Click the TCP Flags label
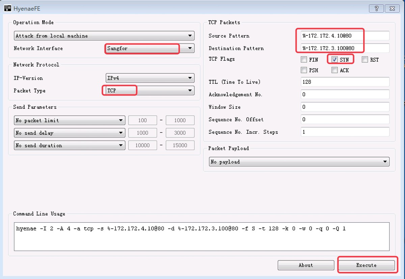405x279 pixels. tap(221, 59)
